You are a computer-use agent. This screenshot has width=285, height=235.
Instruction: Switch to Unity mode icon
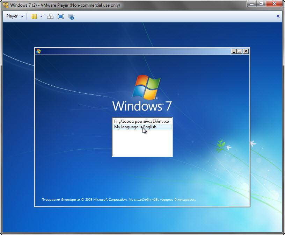pos(71,16)
